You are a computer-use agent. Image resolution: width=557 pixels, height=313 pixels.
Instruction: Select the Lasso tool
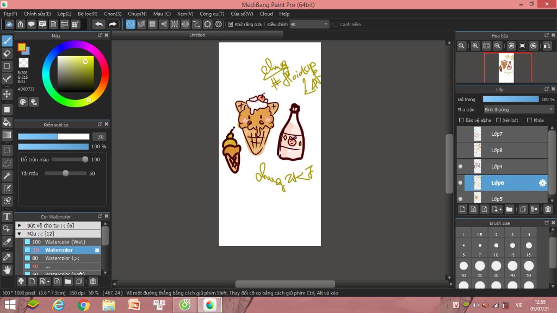point(7,163)
